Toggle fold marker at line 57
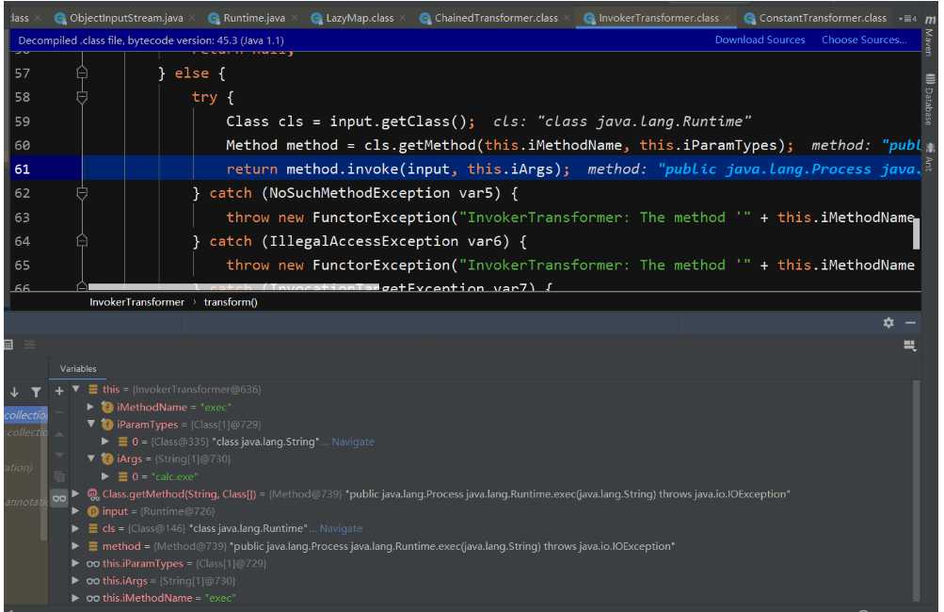The height and width of the screenshot is (612, 944). [82, 72]
